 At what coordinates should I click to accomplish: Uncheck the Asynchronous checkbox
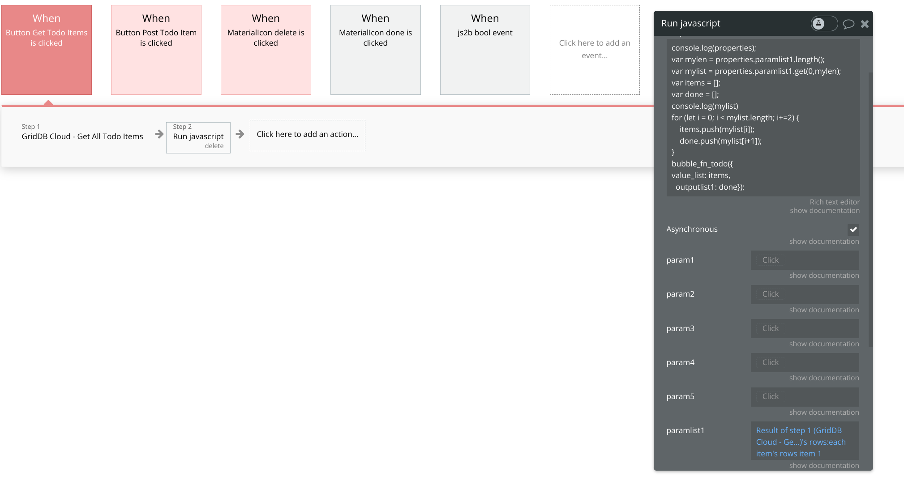pos(853,230)
